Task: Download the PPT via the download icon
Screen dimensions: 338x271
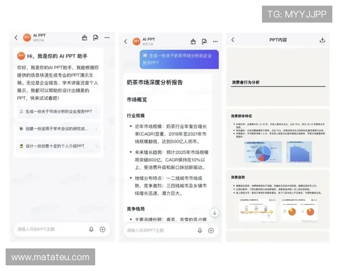Action: tap(322, 40)
